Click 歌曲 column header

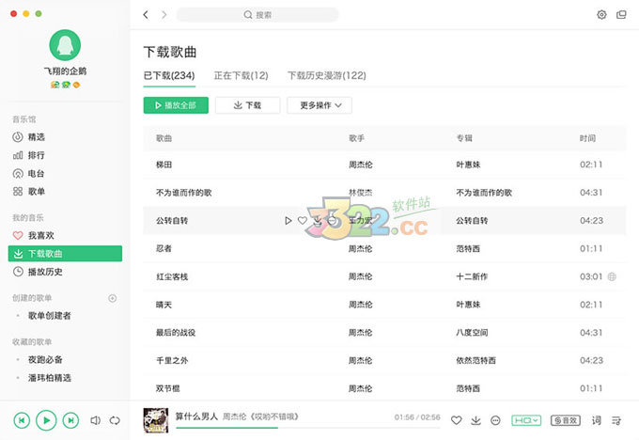pos(164,138)
